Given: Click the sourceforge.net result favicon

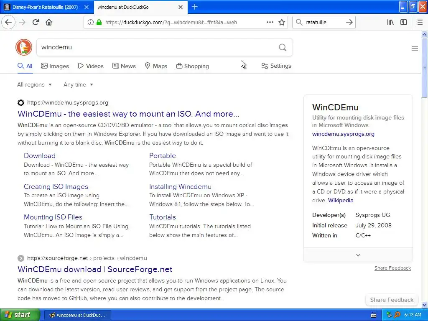Looking at the screenshot, I should coord(21,258).
